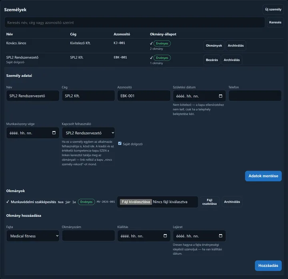Open calendar picker for Munkaviszony vége
288x279 pixels.
coord(54,133)
